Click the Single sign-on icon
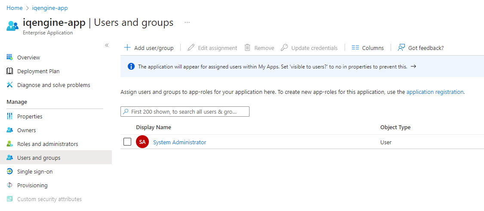484x211 pixels. pos(10,171)
